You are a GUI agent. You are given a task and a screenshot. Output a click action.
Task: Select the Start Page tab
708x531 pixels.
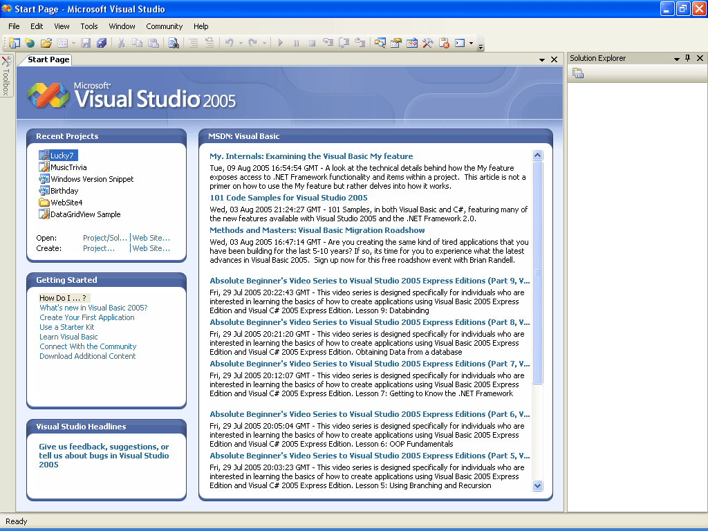pyautogui.click(x=48, y=59)
